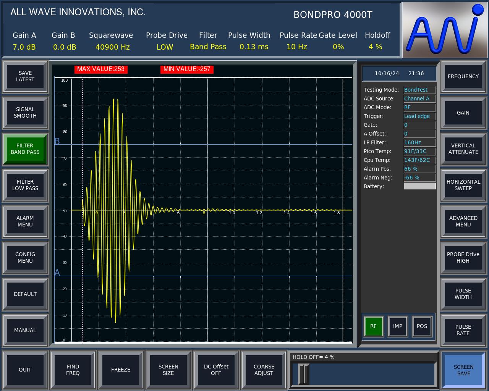Freeze the waveform display
Viewport: 489px width, 391px height.
tap(121, 370)
